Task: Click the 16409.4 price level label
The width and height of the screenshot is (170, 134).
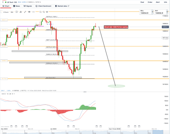Action: [x=4, y=61]
